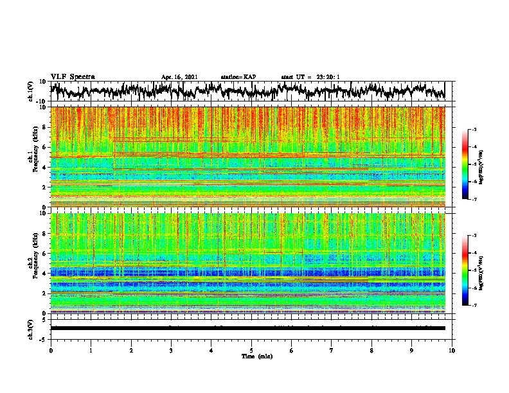Click the ch.1 spectrogram "6" kHz tick label
Viewport: 509px width, 393px height.
(44, 148)
